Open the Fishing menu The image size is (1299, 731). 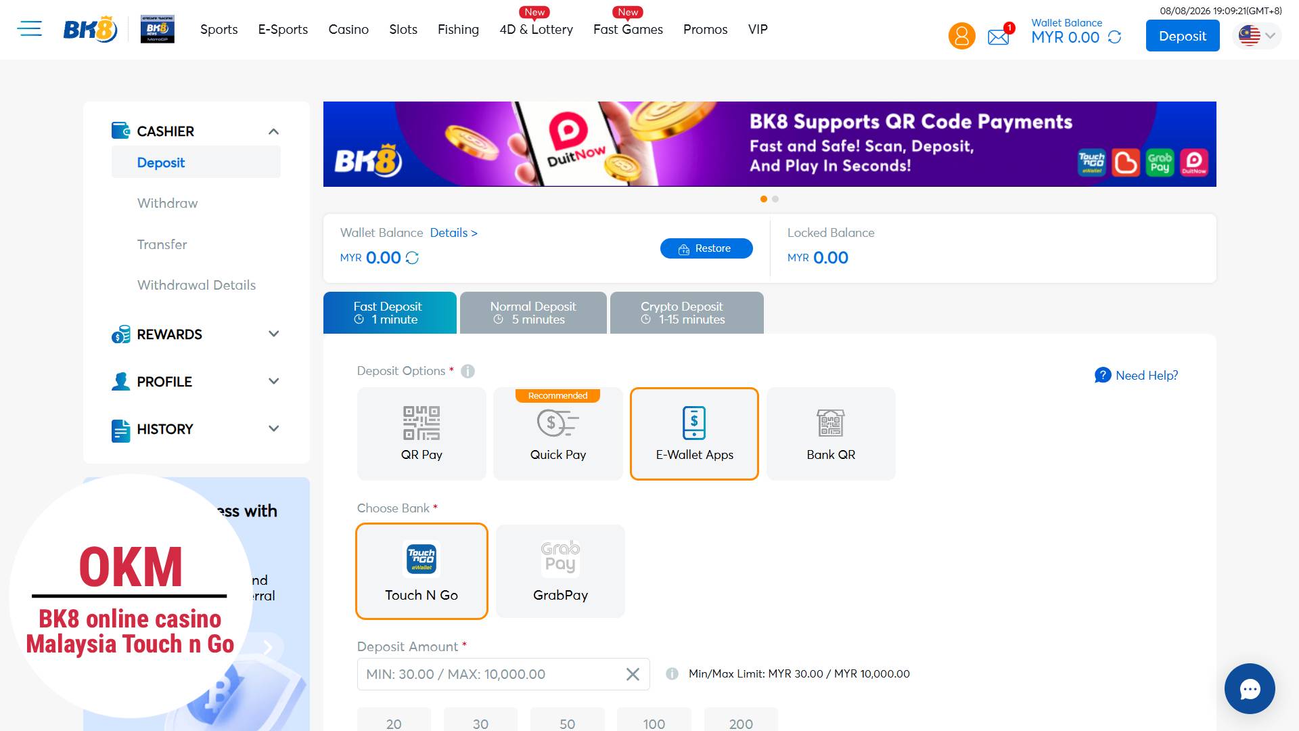(458, 29)
